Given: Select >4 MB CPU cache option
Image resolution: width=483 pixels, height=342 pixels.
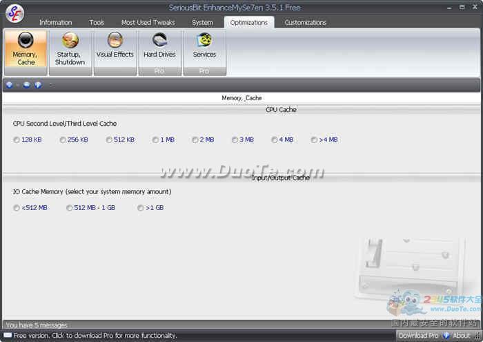Looking at the screenshot, I should (324, 140).
